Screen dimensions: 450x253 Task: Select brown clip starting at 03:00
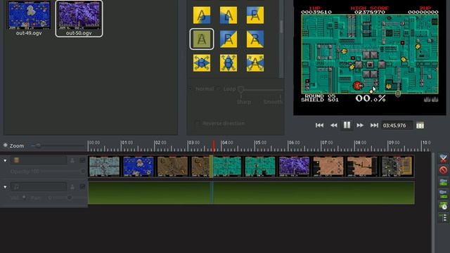[x=200, y=167]
